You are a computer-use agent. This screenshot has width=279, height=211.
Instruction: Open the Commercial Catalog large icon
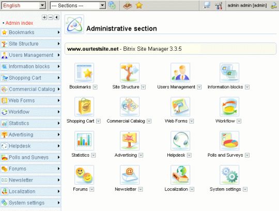[x=130, y=107]
